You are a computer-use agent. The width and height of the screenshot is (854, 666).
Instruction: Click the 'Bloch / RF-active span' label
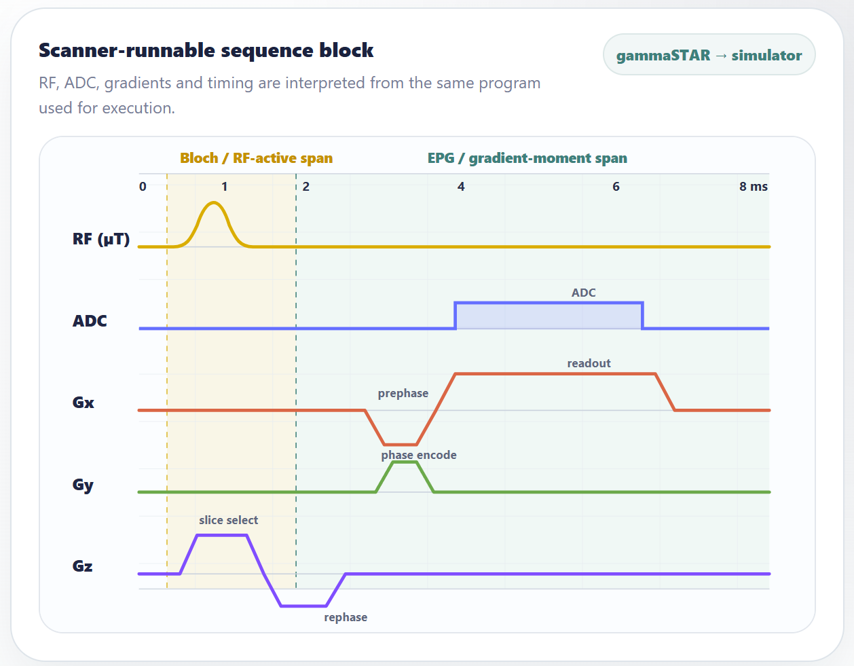pyautogui.click(x=256, y=158)
